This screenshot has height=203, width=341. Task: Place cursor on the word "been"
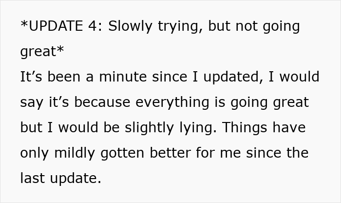coord(63,77)
